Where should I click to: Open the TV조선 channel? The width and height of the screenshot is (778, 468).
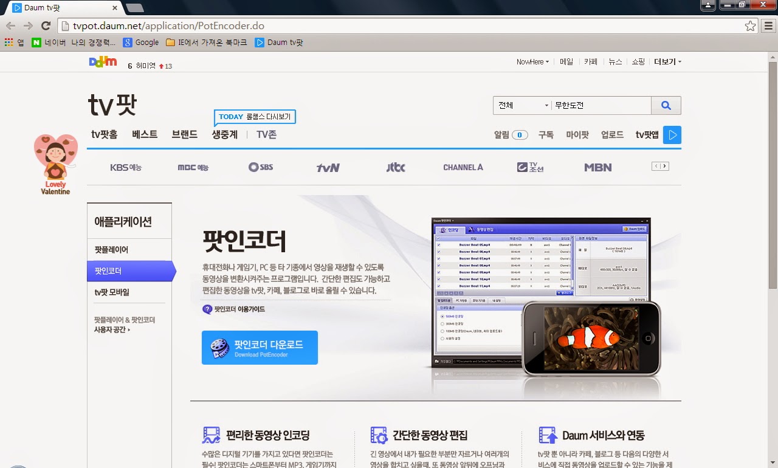pos(530,167)
